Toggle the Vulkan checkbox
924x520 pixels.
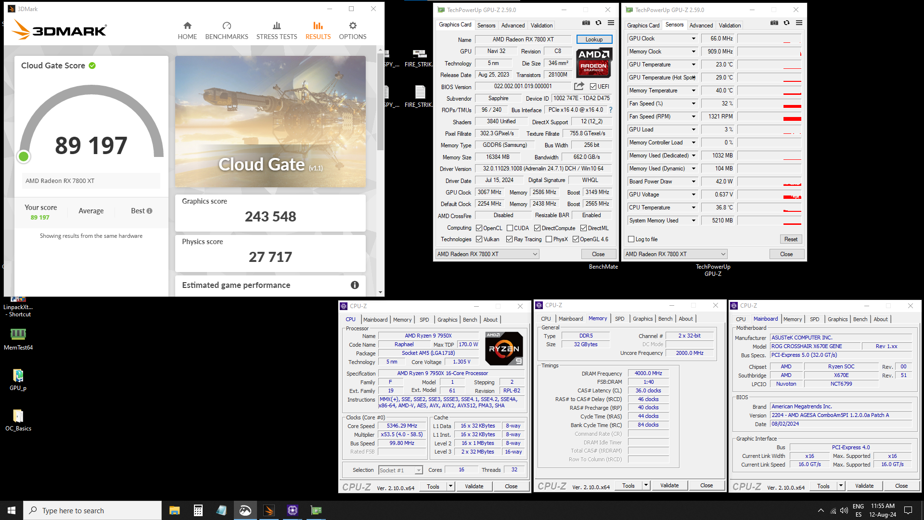(x=479, y=239)
